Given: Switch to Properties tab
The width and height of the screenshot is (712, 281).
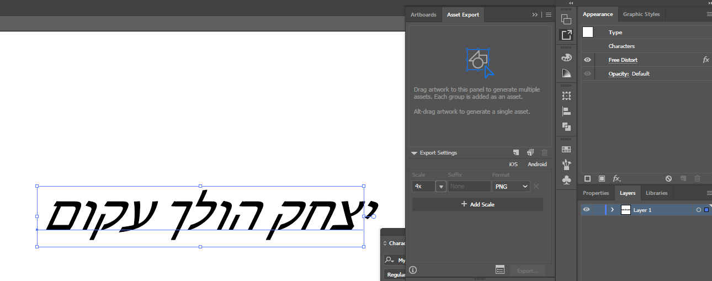Looking at the screenshot, I should (596, 193).
